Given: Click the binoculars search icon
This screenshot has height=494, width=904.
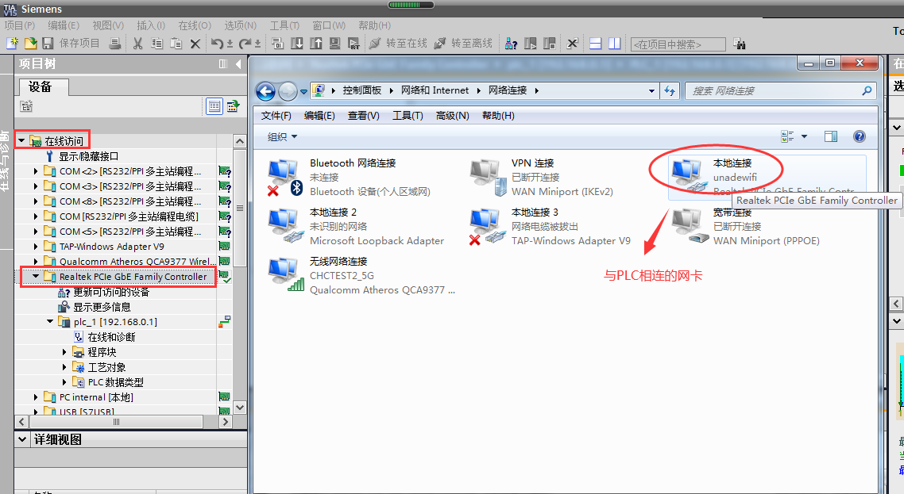Looking at the screenshot, I should [740, 43].
